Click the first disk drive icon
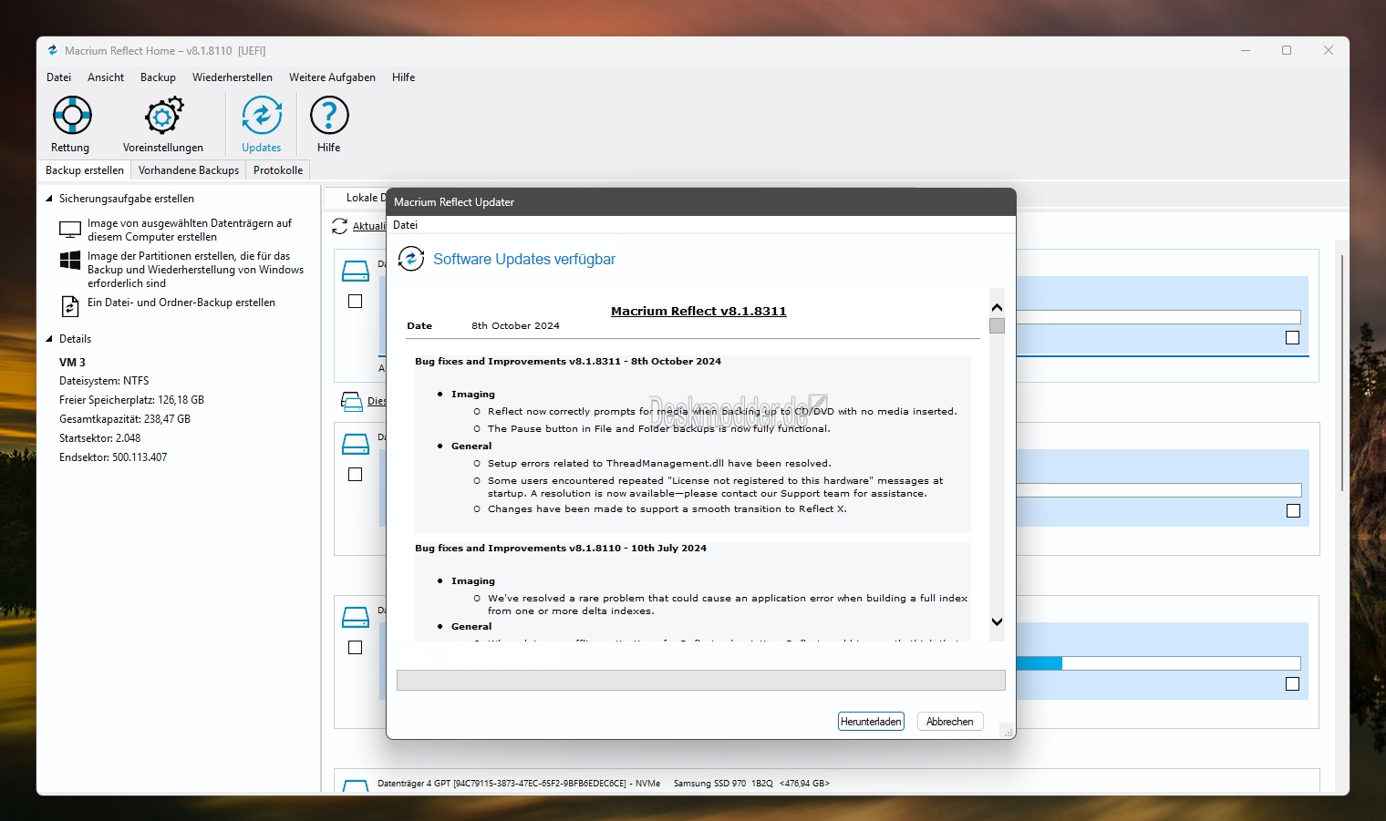 pyautogui.click(x=355, y=271)
